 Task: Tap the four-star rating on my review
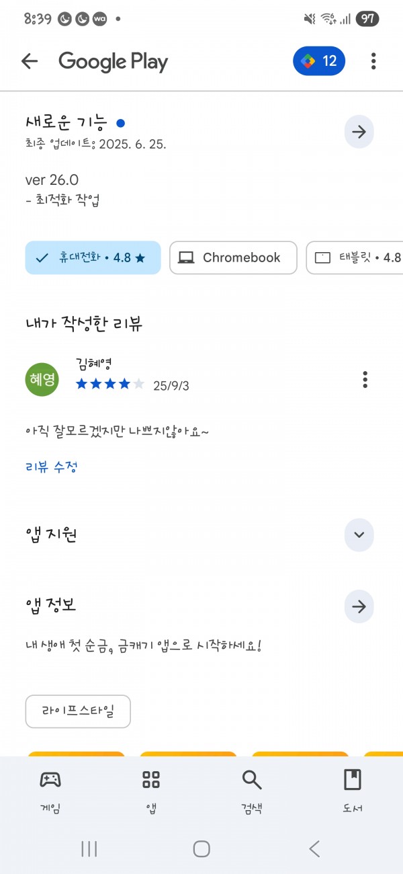(x=110, y=385)
